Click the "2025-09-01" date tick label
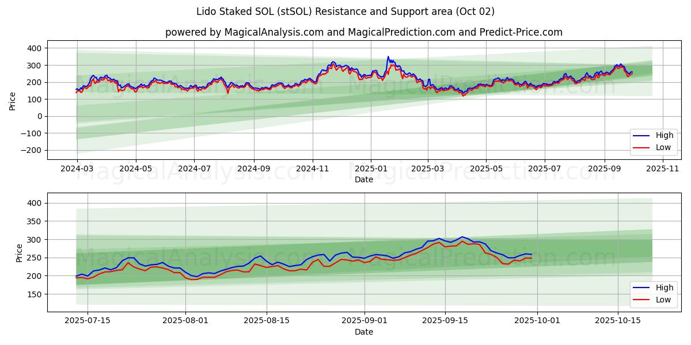Screen dimensions: 691x345 point(365,321)
